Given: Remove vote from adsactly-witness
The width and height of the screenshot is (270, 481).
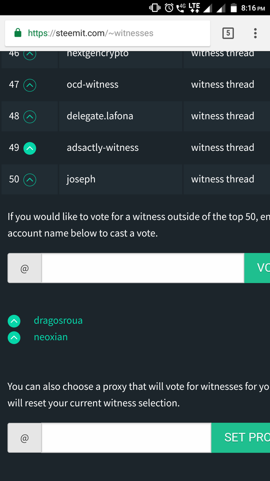Looking at the screenshot, I should click(29, 148).
